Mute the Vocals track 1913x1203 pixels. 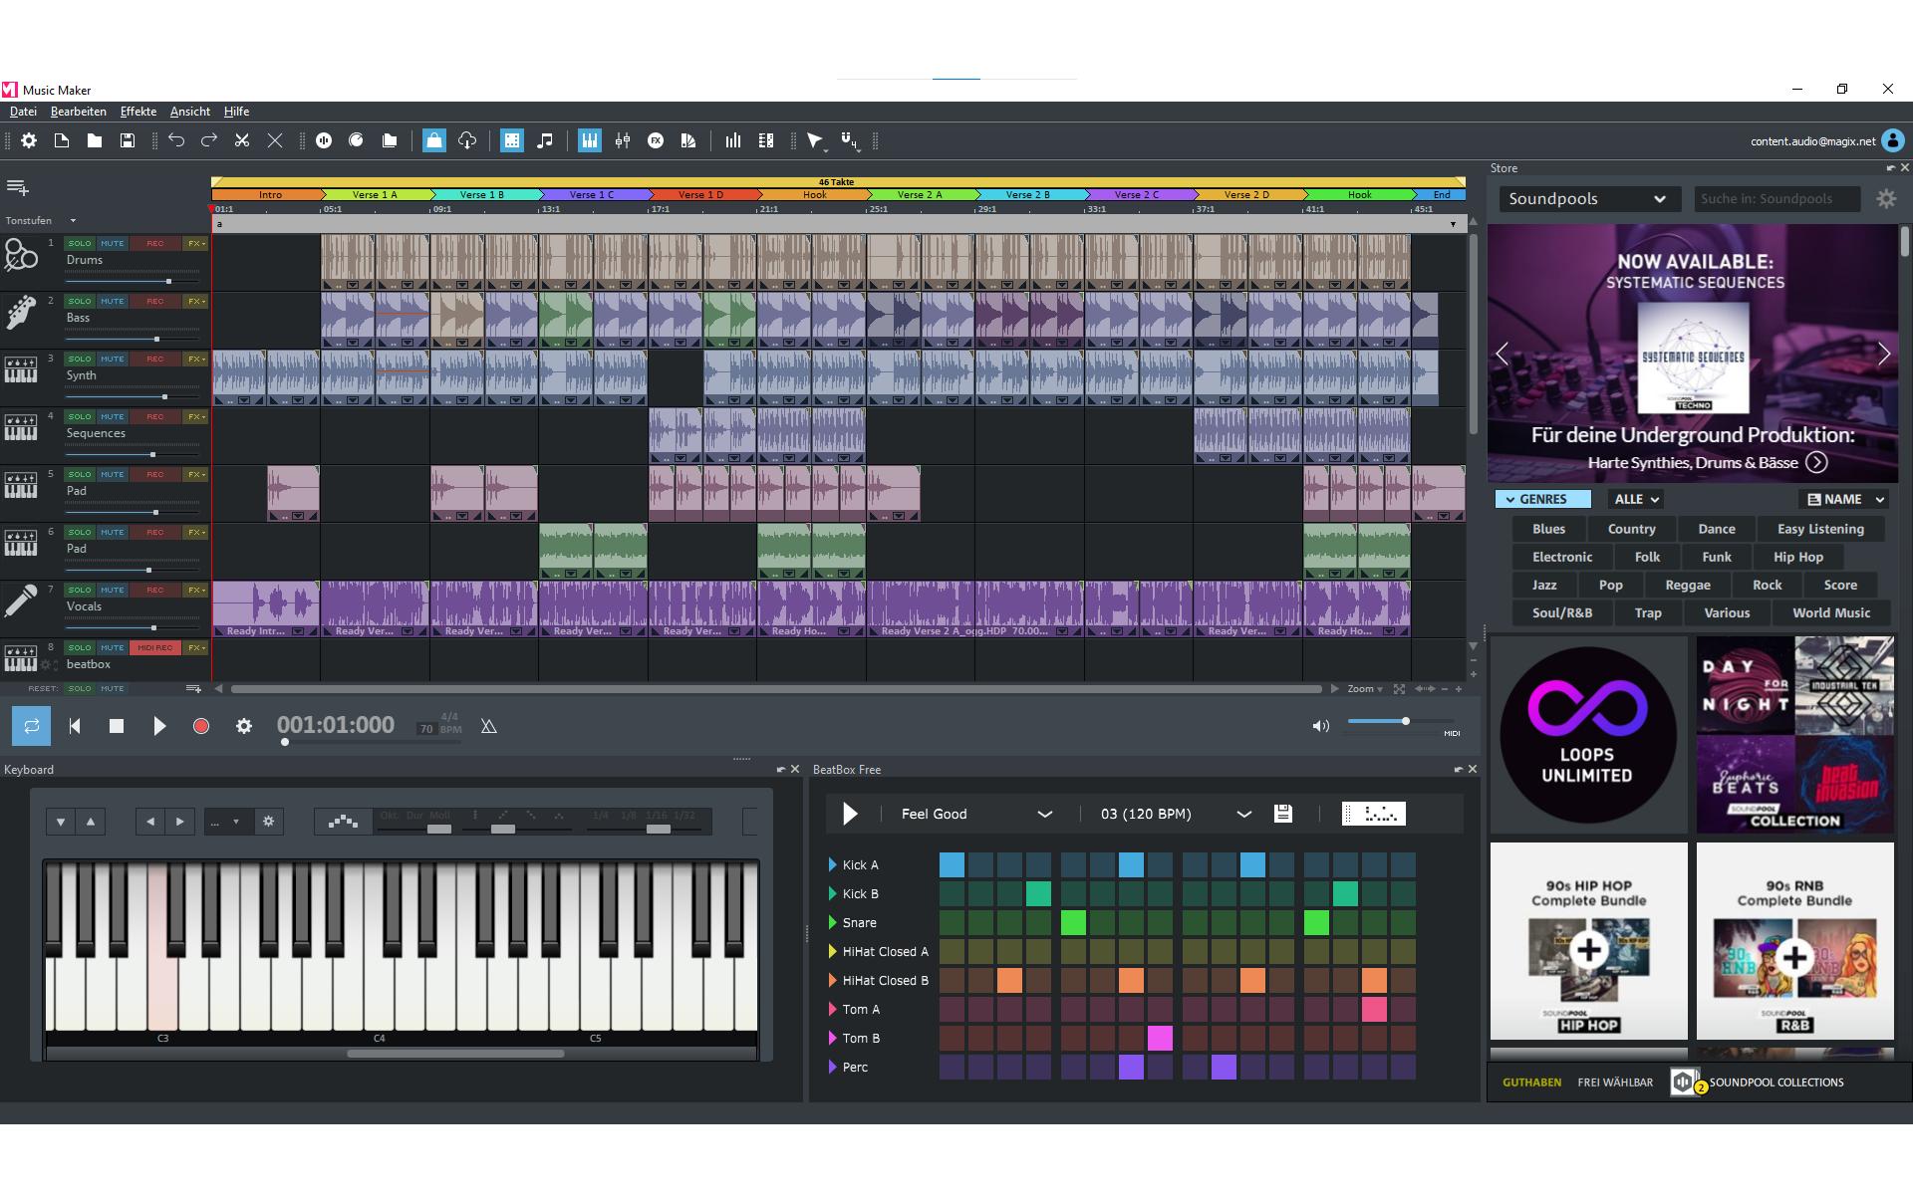pyautogui.click(x=113, y=590)
